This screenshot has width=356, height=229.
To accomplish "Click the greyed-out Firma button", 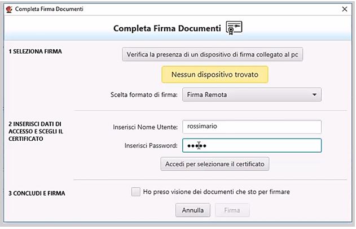I will [x=232, y=210].
